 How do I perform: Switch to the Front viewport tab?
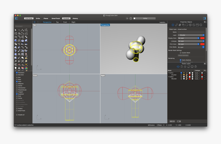click(x=65, y=22)
